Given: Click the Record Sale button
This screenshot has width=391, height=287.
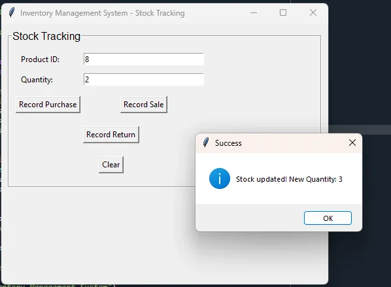Looking at the screenshot, I should click(144, 105).
